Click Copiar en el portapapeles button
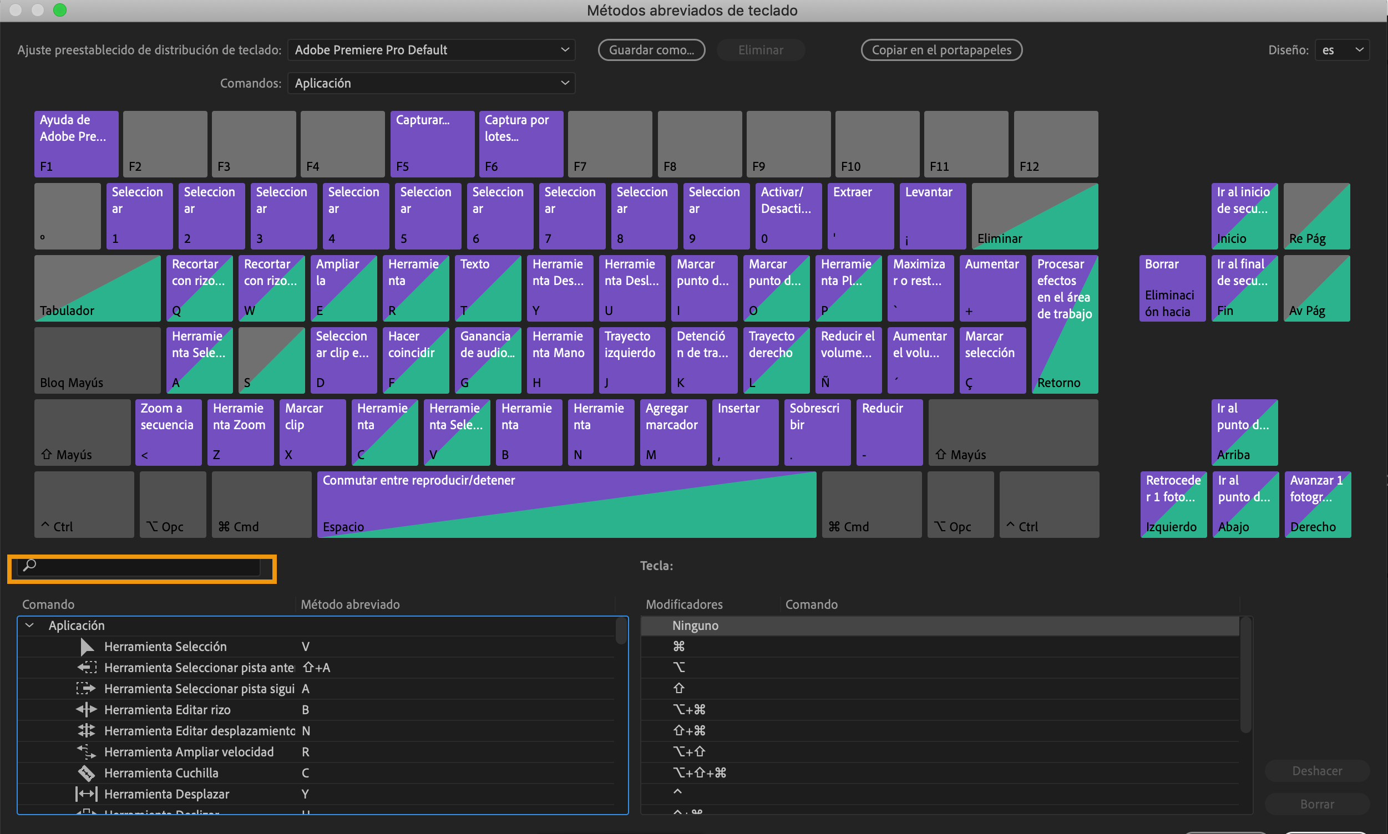1388x834 pixels. [x=941, y=50]
